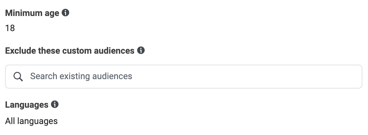Click the word age in Minimum age
Image resolution: width=368 pixels, height=135 pixels.
click(x=52, y=14)
